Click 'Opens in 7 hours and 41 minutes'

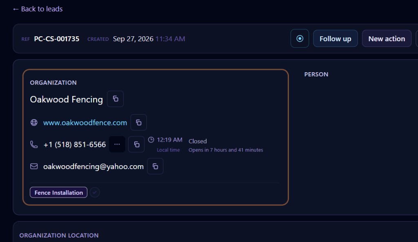(226, 150)
